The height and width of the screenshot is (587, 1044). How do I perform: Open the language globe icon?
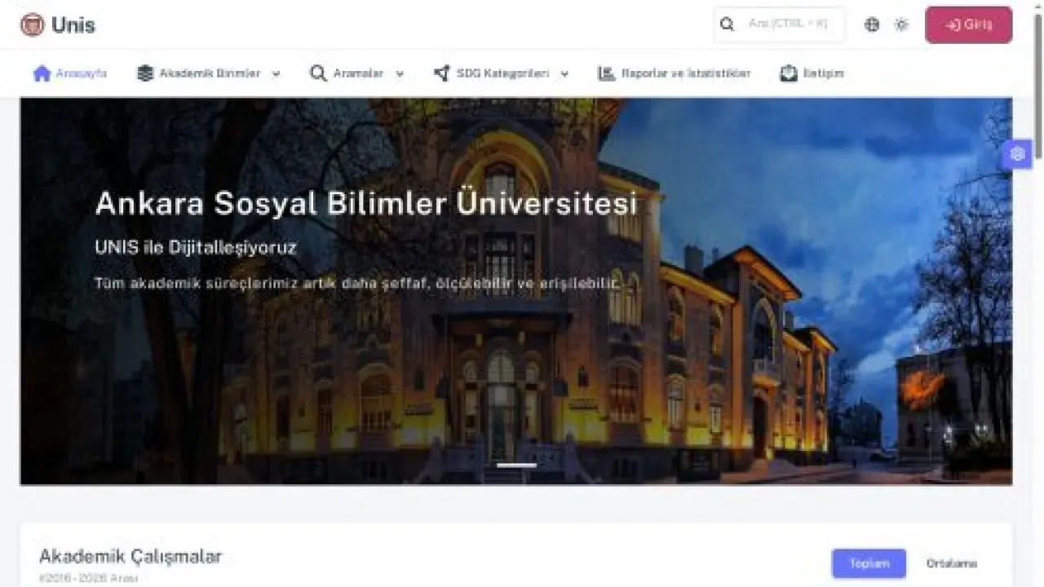point(872,24)
